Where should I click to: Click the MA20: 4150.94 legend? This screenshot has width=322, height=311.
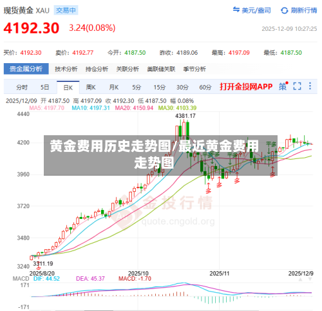tap(134, 108)
